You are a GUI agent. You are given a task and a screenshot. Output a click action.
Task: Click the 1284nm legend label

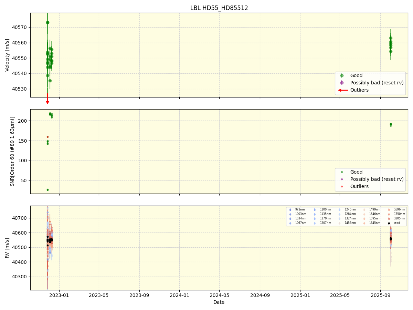[x=350, y=214]
